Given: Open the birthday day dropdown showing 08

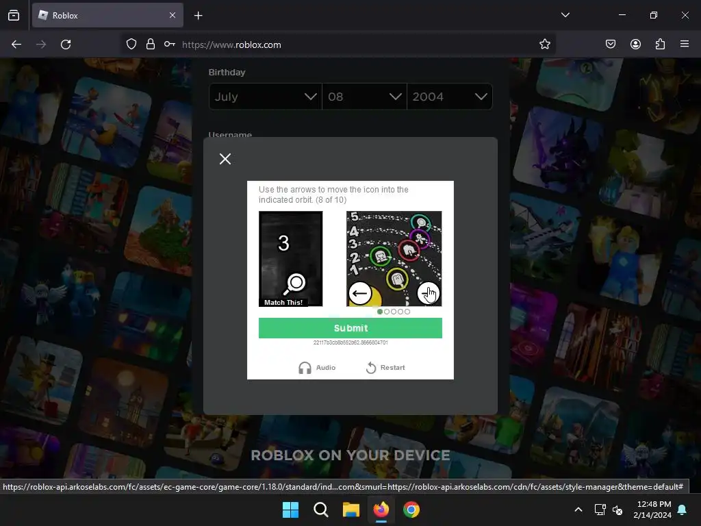Looking at the screenshot, I should pyautogui.click(x=364, y=97).
